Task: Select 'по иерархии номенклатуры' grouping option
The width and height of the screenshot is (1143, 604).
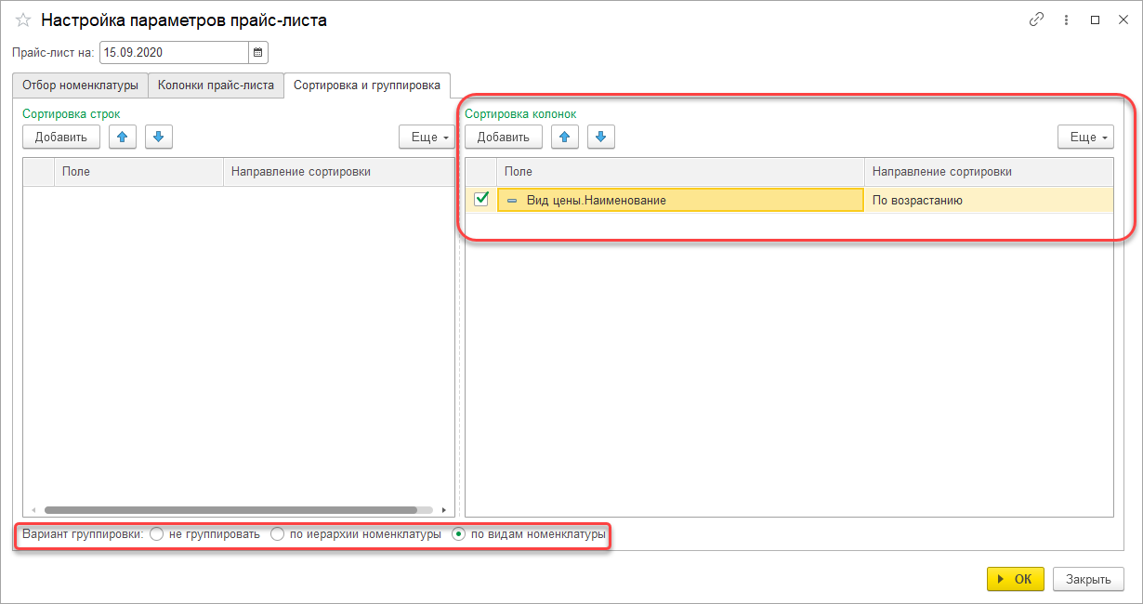Action: coord(277,534)
